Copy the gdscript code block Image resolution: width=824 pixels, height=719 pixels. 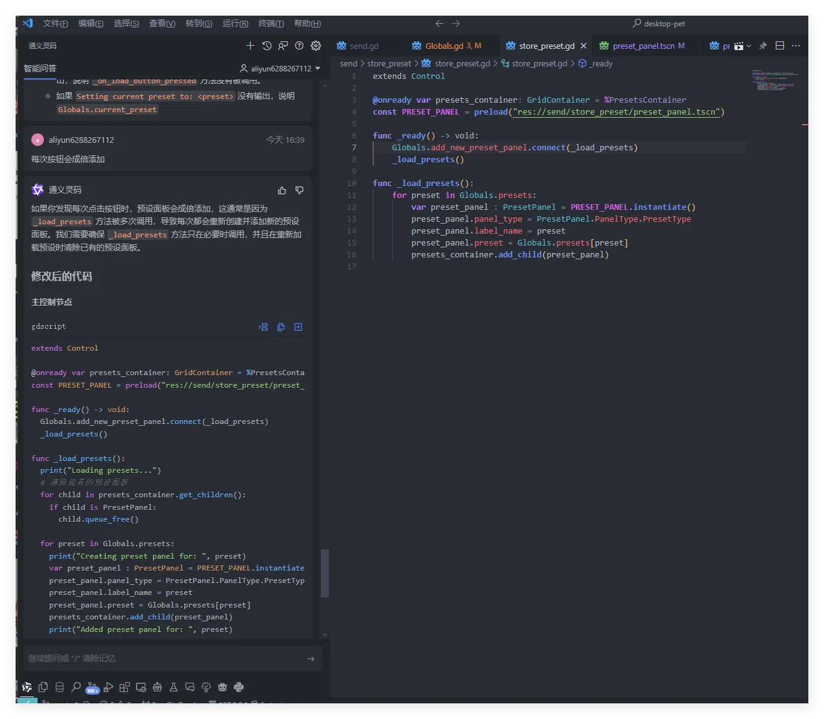click(281, 327)
